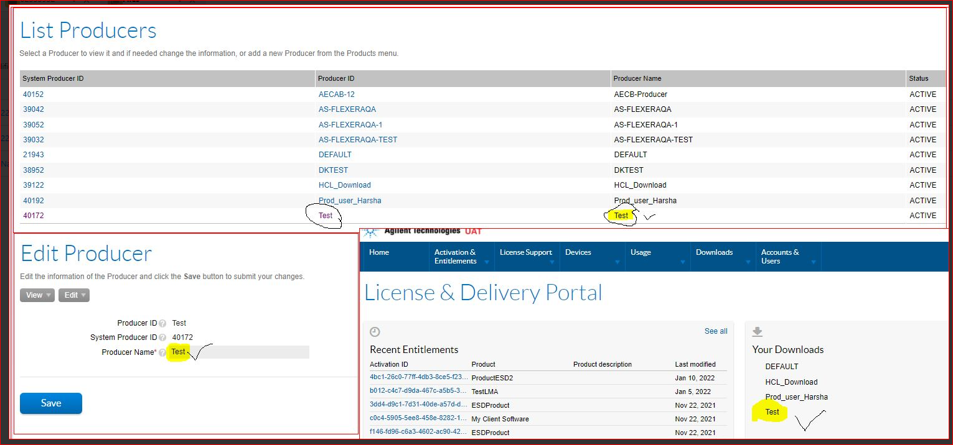Click the Save button
Image resolution: width=953 pixels, height=445 pixels.
point(51,403)
